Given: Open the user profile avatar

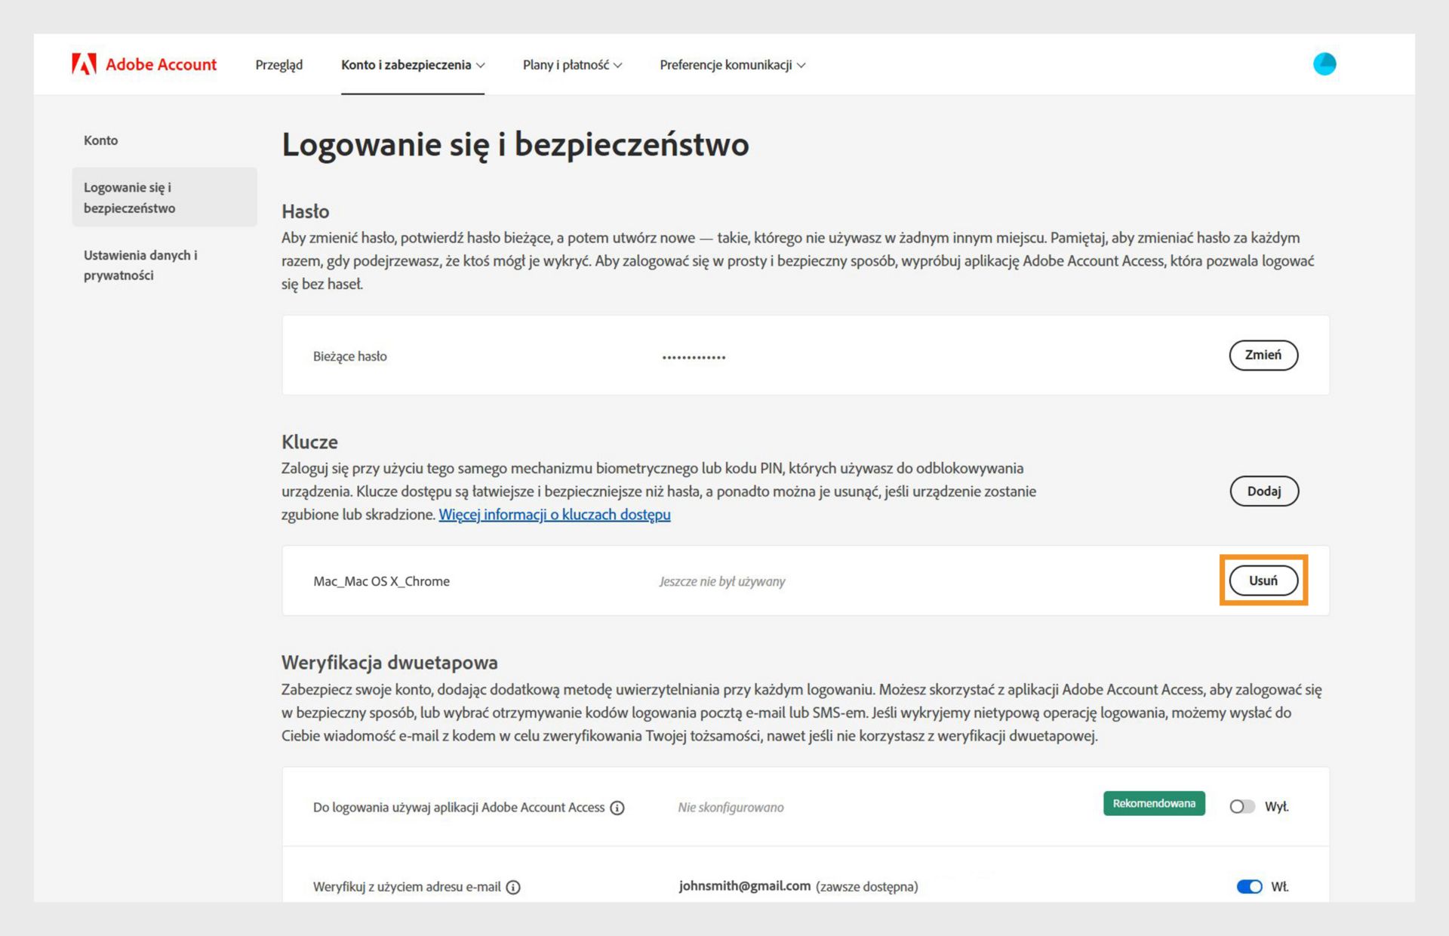Looking at the screenshot, I should click(x=1324, y=64).
